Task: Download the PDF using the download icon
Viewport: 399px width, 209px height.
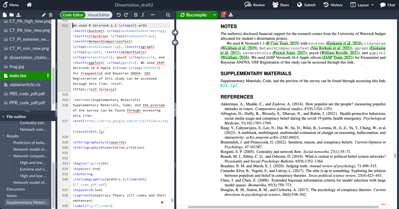Action: (x=231, y=15)
